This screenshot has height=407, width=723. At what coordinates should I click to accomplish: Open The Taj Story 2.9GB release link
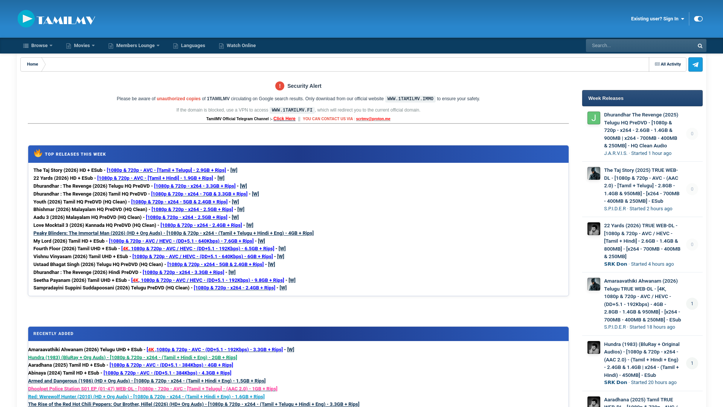pos(166,170)
